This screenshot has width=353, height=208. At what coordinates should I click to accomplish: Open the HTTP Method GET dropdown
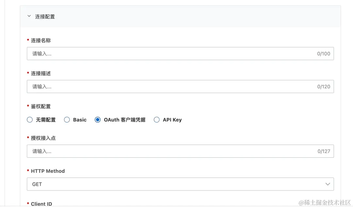[180, 184]
